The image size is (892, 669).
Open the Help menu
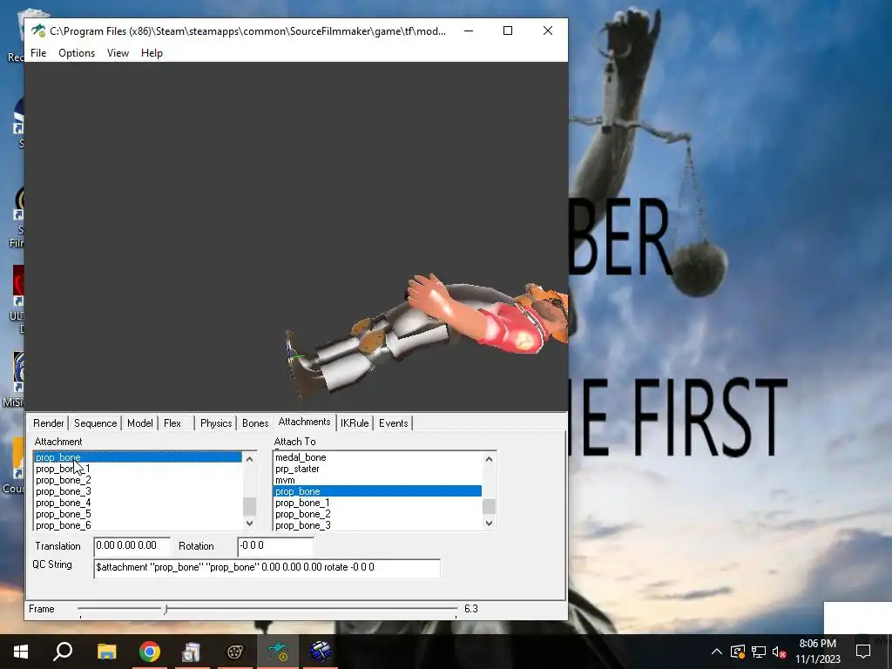pyautogui.click(x=152, y=53)
